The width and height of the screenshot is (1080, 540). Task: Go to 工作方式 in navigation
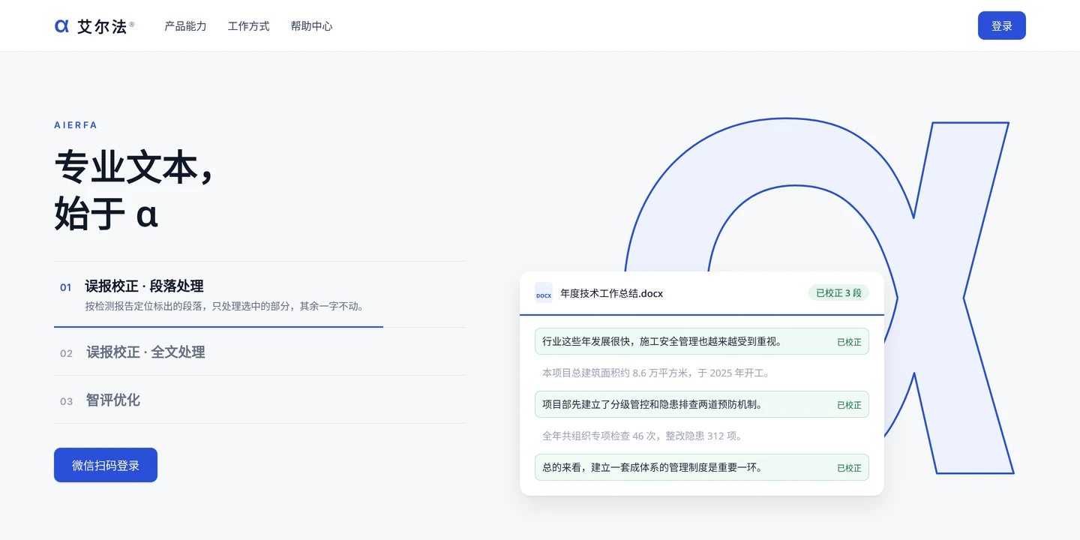tap(248, 26)
